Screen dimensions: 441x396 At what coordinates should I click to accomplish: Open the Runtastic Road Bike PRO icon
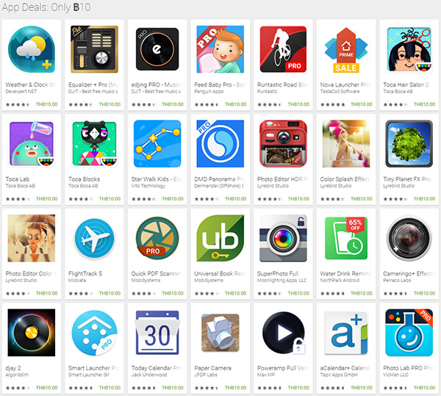coord(283,49)
